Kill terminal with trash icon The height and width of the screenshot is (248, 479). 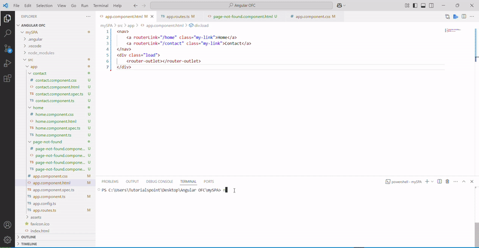[x=447, y=182]
